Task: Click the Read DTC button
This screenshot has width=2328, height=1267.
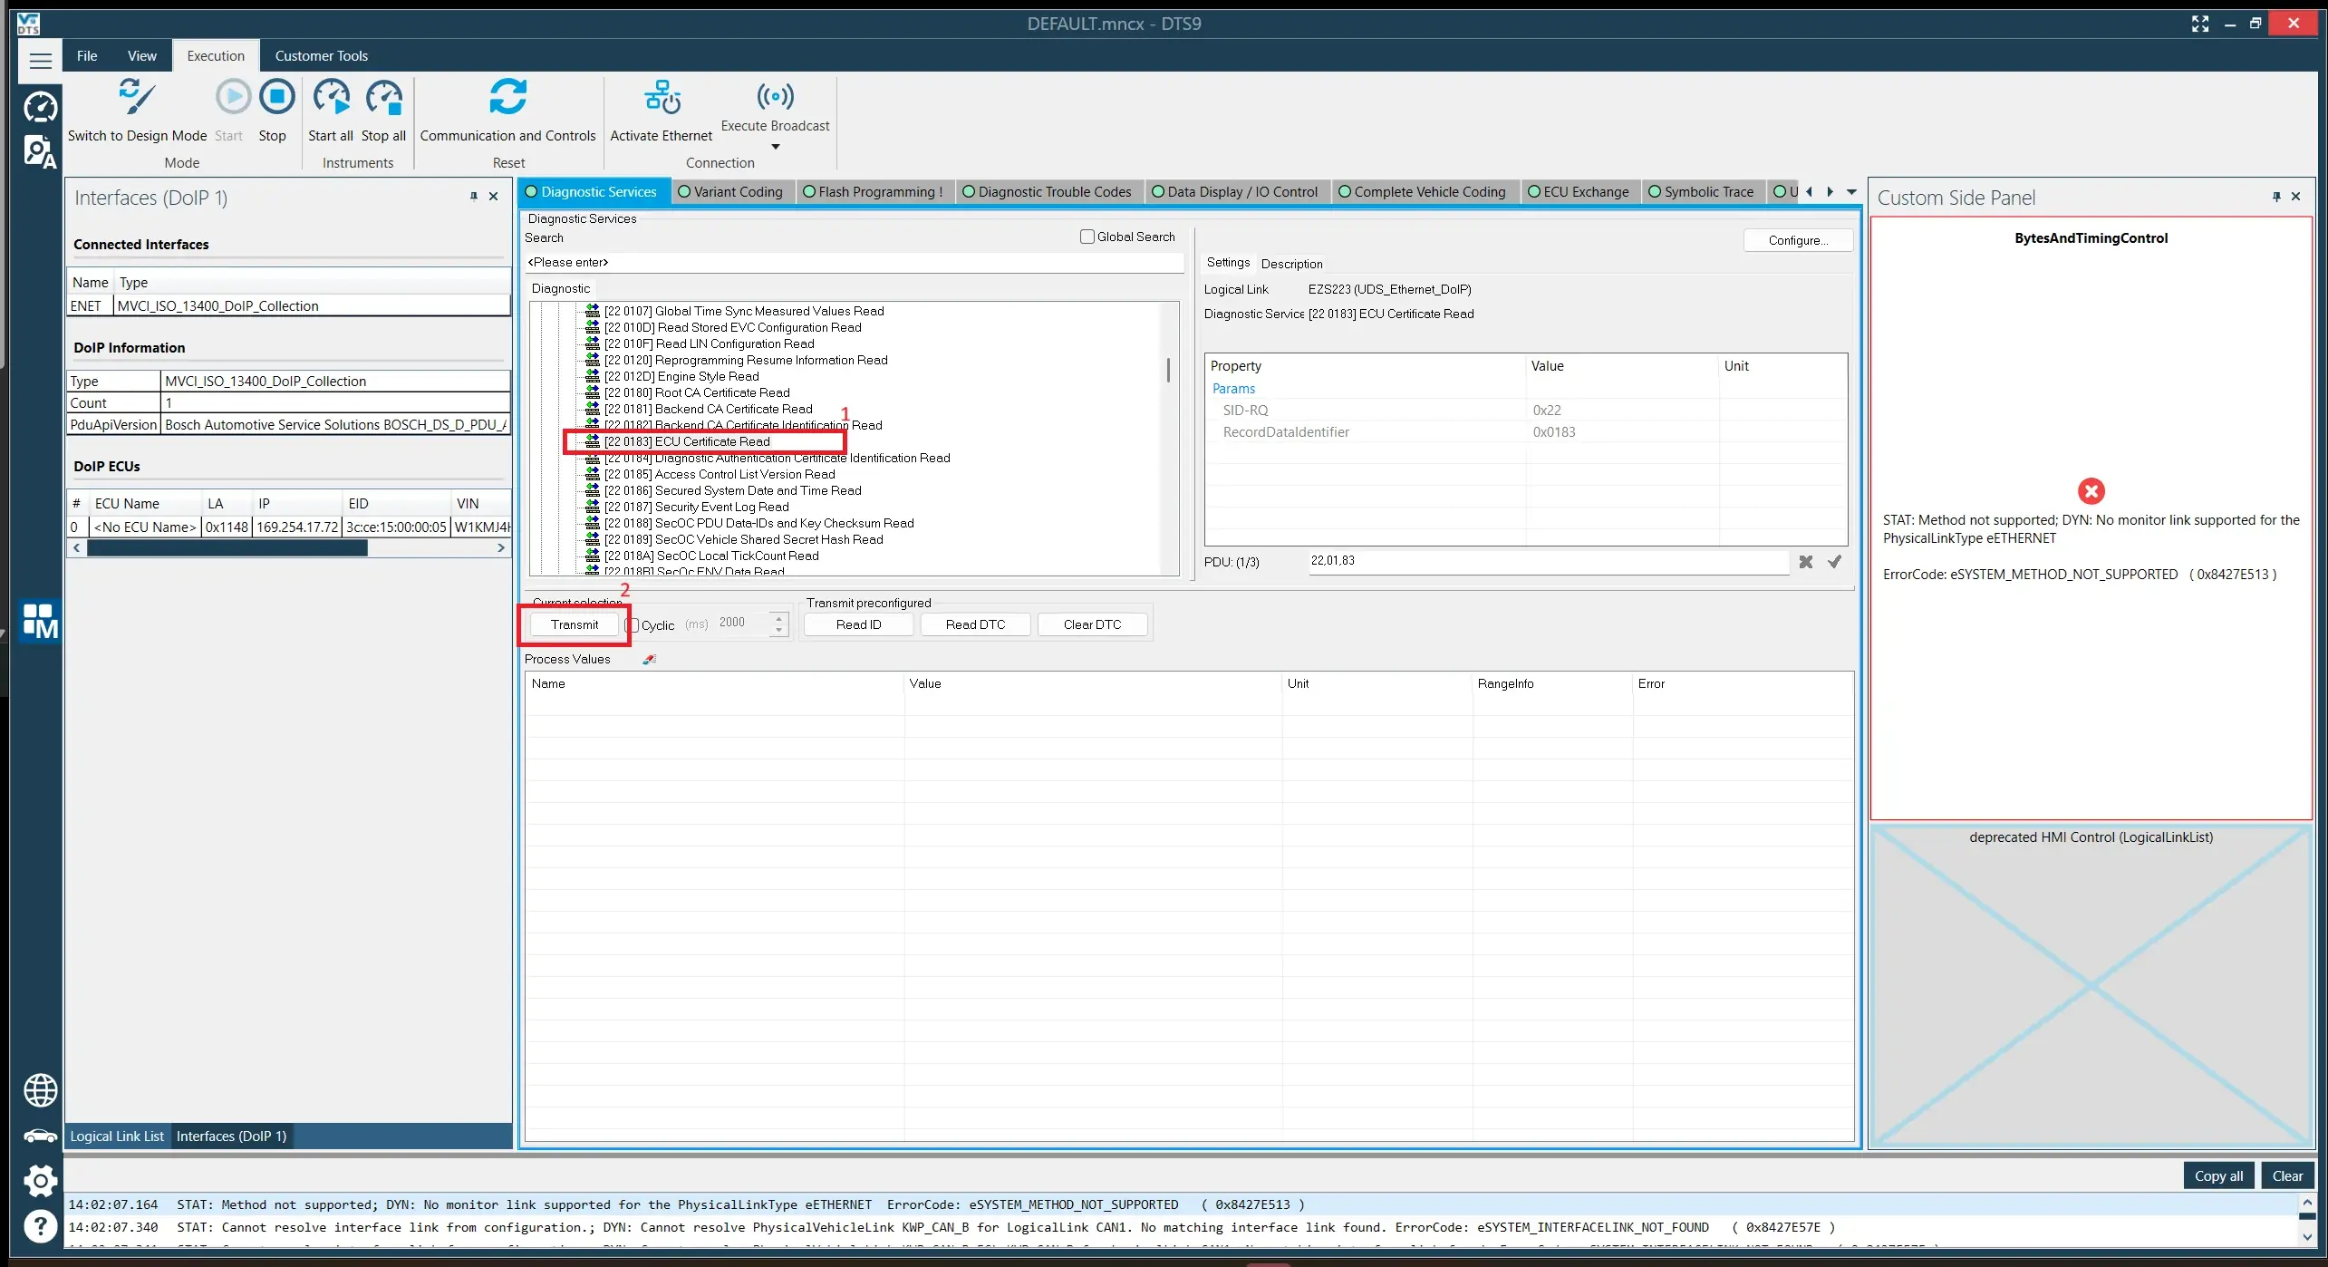Action: 975,624
